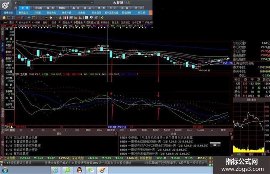
Task: Select 行情报价 in the sub-menu bar
Action: click(x=9, y=13)
